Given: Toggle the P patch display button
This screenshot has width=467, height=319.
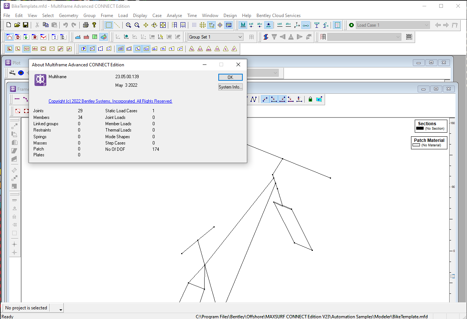Looking at the screenshot, I should pos(84,49).
